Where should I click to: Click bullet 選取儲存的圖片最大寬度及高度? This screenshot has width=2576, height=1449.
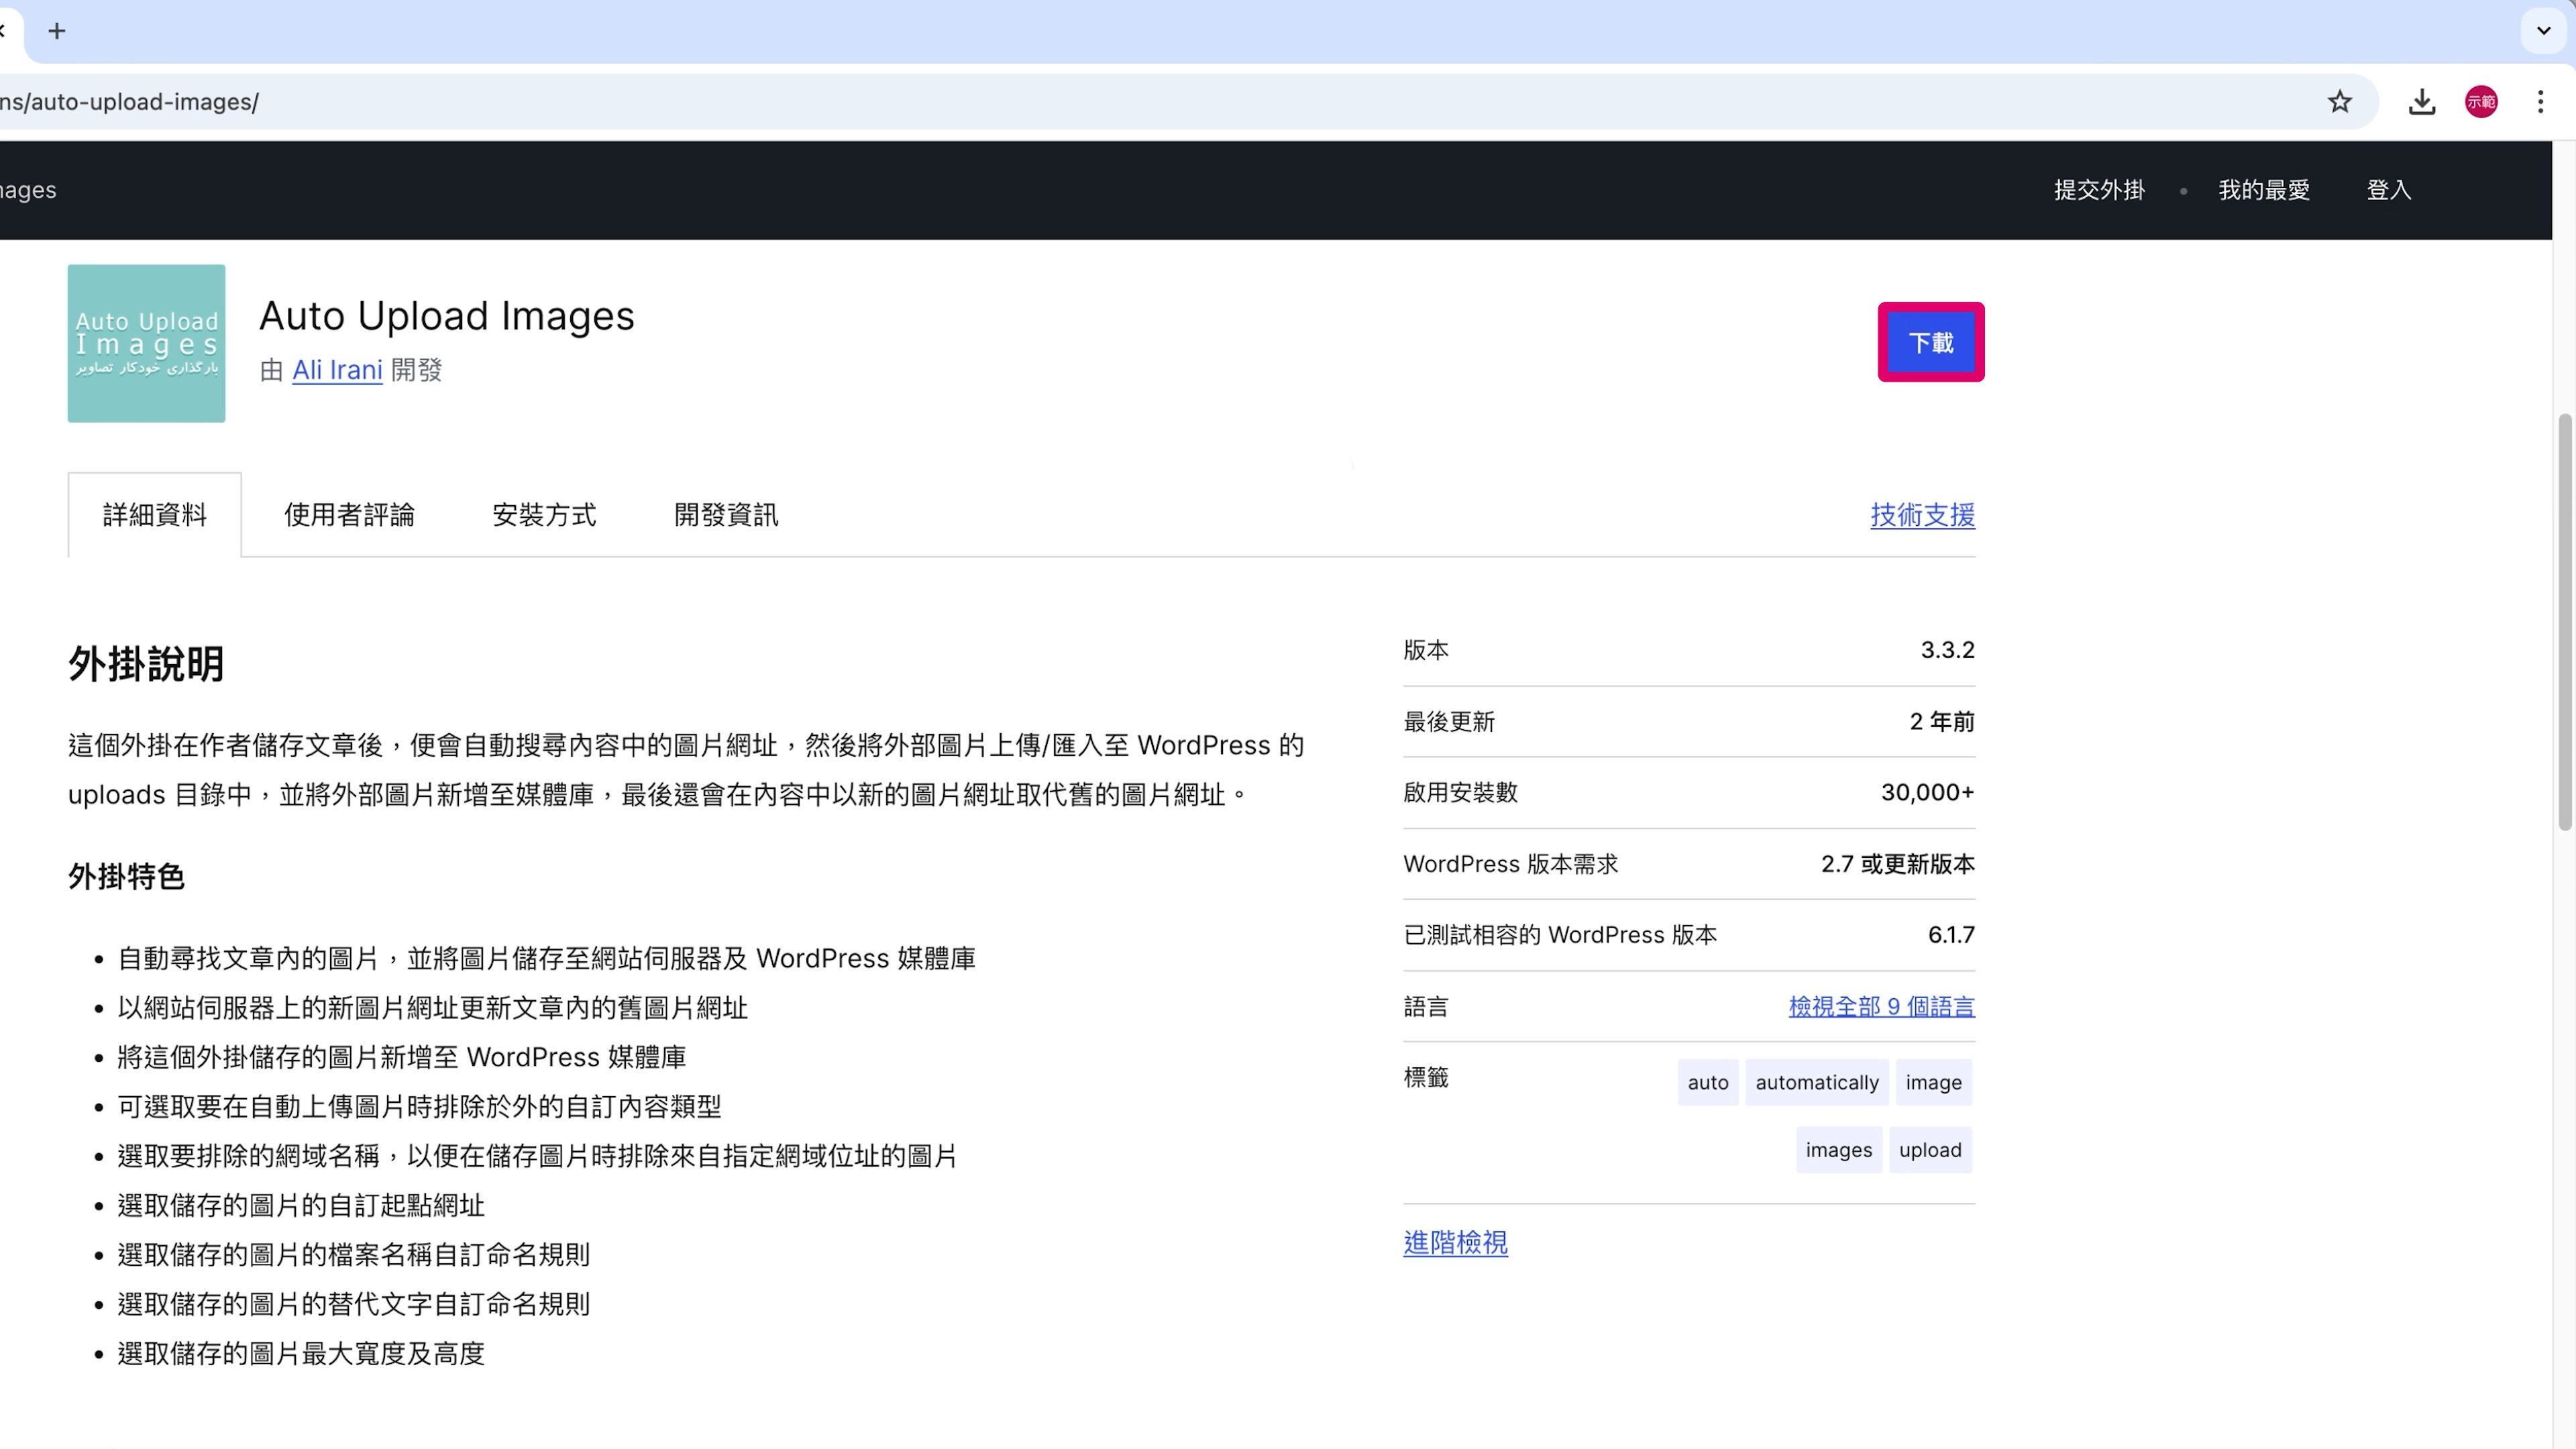301,1353
